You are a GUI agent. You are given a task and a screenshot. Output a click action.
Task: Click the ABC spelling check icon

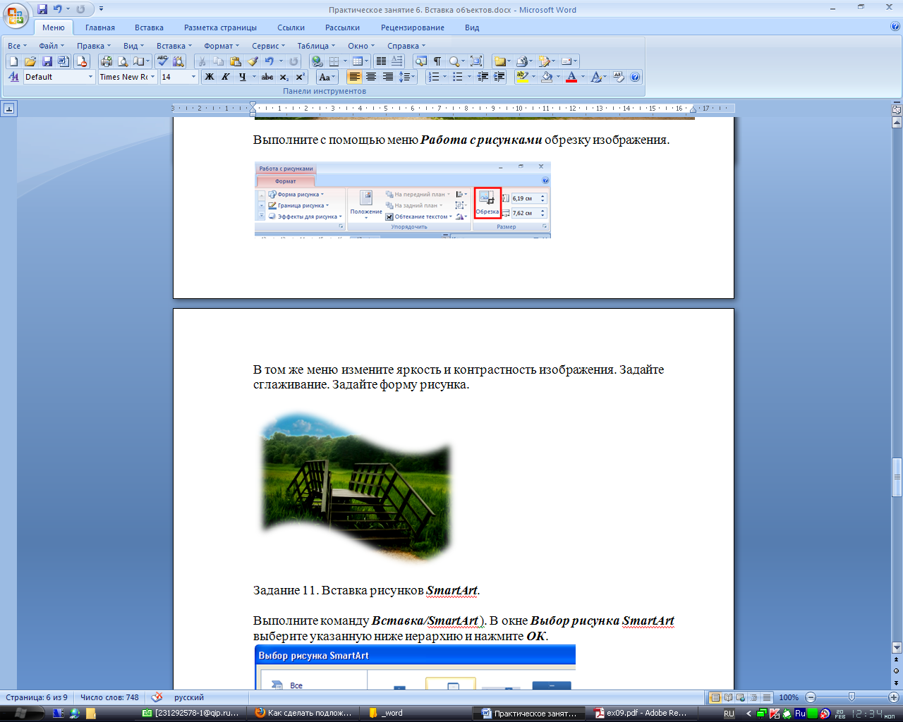pos(162,61)
